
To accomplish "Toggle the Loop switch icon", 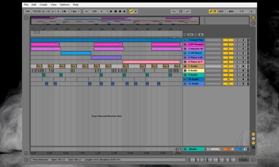I will click(x=181, y=11).
